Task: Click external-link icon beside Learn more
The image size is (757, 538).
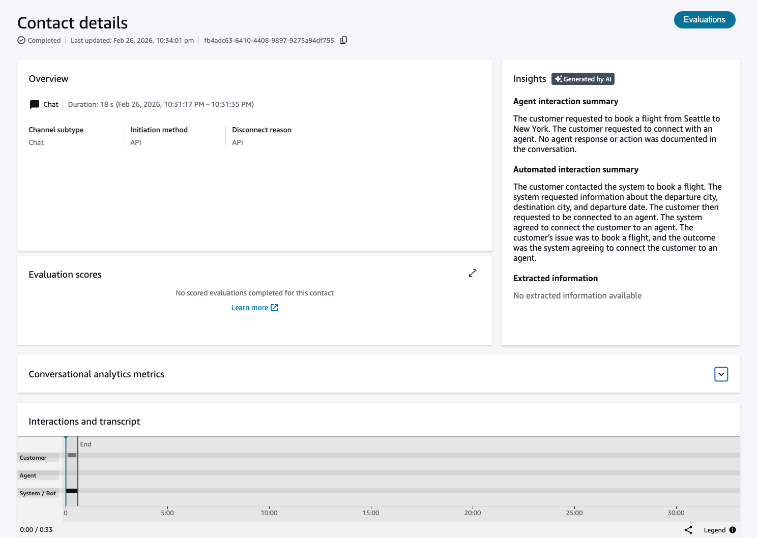Action: [274, 308]
